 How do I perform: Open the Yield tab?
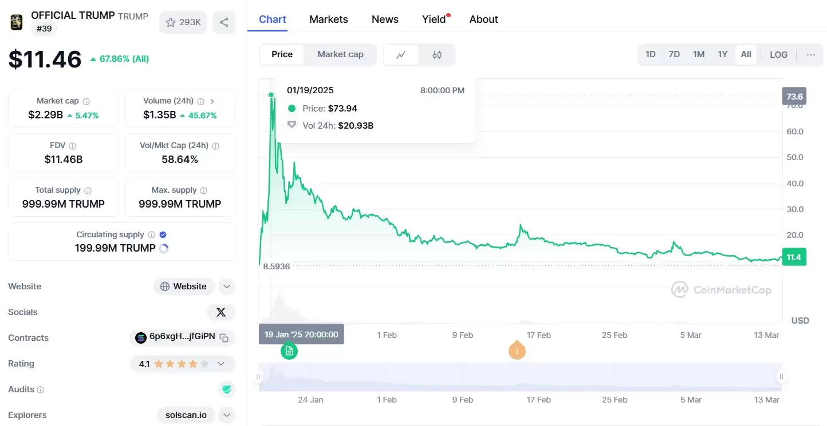click(434, 19)
